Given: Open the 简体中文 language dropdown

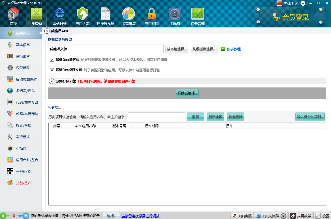Looking at the screenshot, I should point(303,3).
